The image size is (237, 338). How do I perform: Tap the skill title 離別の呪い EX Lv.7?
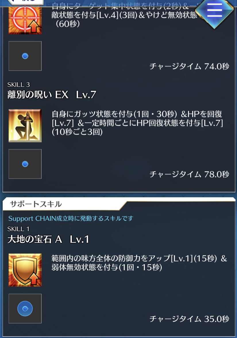[52, 94]
